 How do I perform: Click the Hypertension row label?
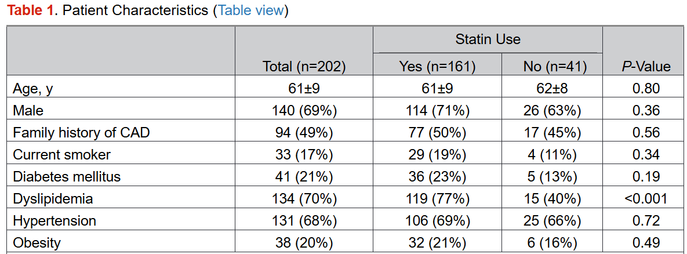coord(54,221)
